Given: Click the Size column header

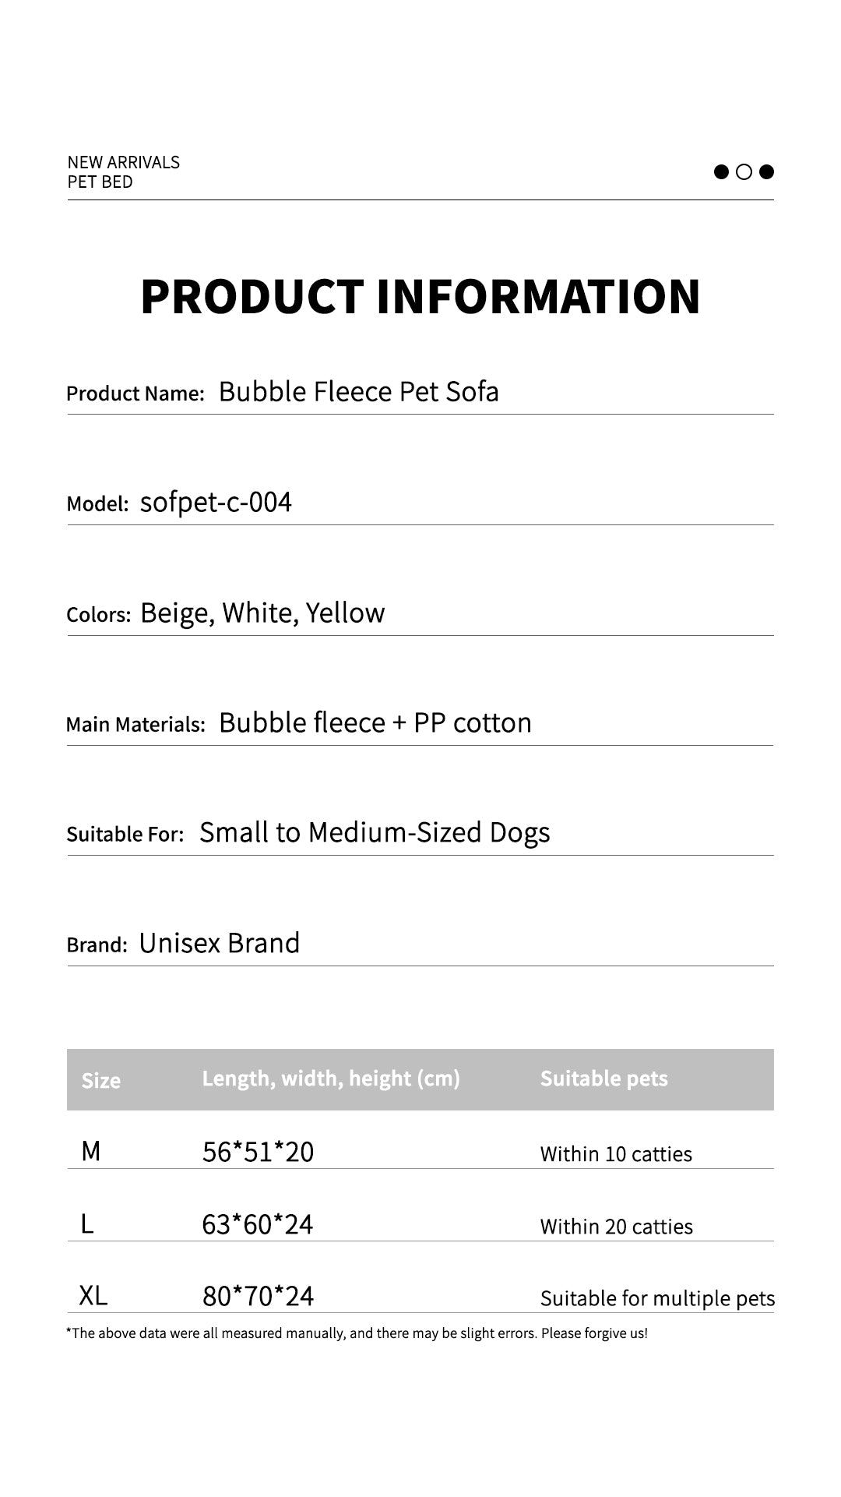Looking at the screenshot, I should pos(100,1080).
